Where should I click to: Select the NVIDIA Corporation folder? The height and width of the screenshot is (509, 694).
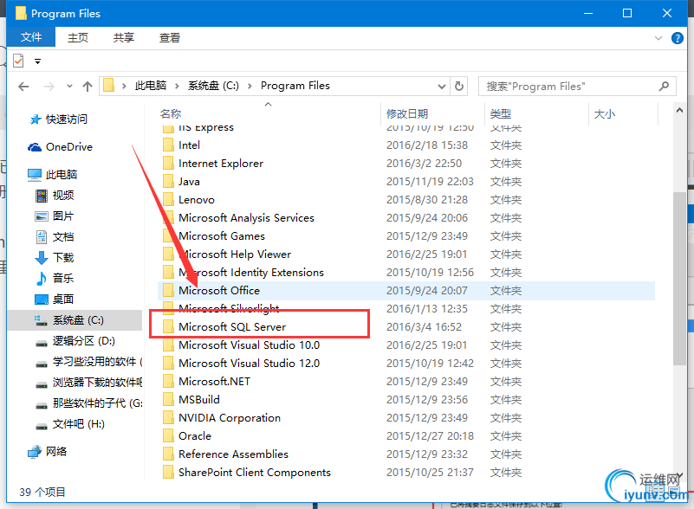click(230, 417)
